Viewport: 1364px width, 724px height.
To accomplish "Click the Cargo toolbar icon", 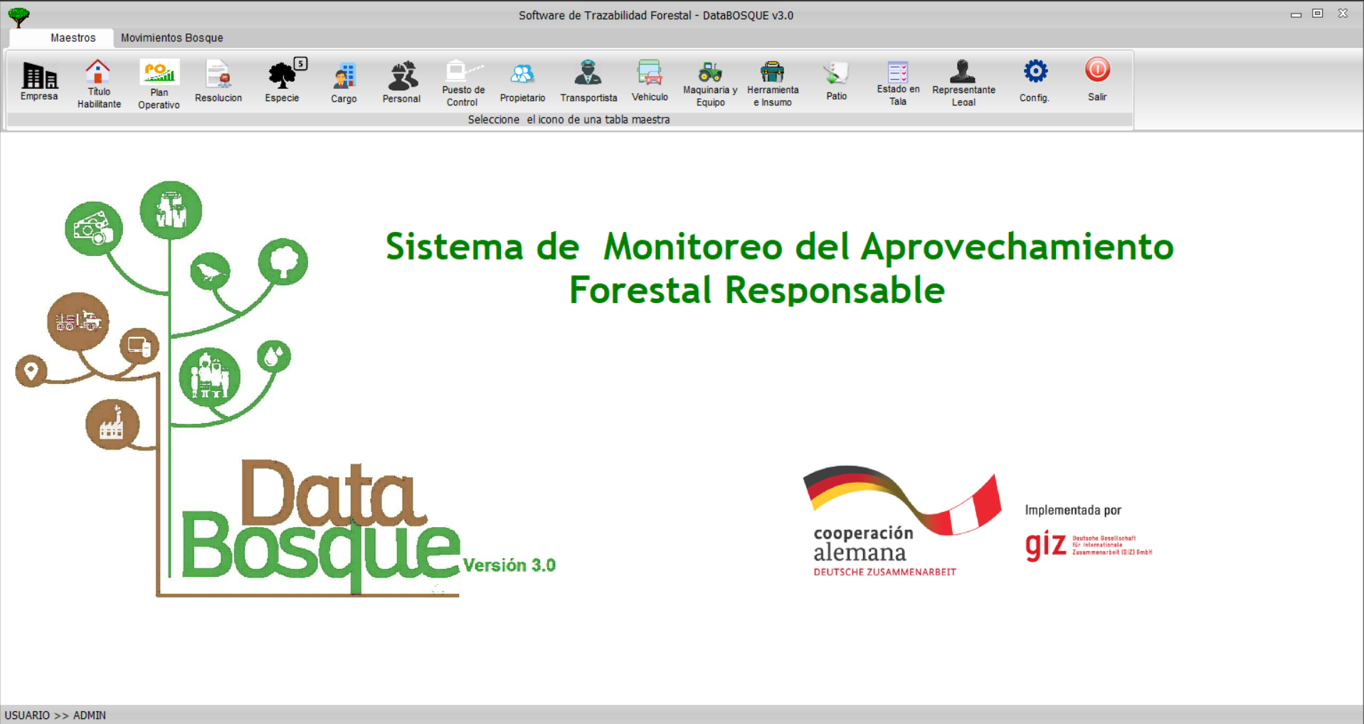I will tap(344, 75).
